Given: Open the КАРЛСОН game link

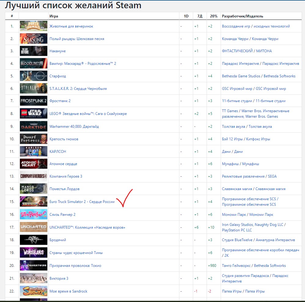Looking at the screenshot, I should (58, 151).
